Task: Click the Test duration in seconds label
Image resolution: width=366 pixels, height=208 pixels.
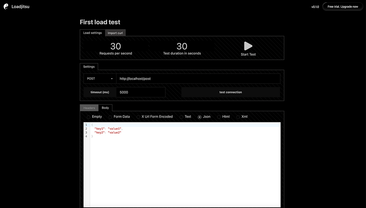Action: coord(182,53)
